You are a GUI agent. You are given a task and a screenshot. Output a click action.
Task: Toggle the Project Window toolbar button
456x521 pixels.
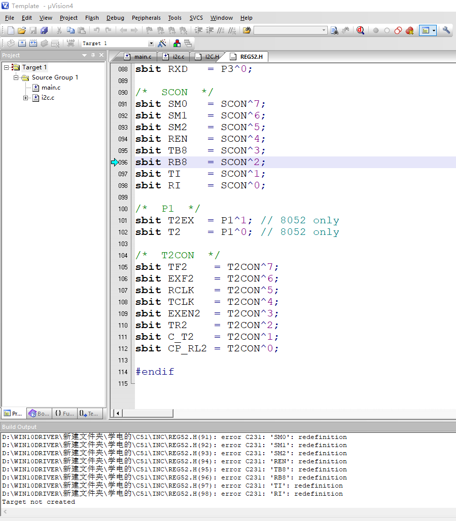[x=426, y=30]
